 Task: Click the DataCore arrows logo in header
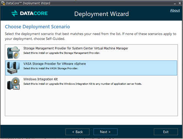tap(14, 13)
